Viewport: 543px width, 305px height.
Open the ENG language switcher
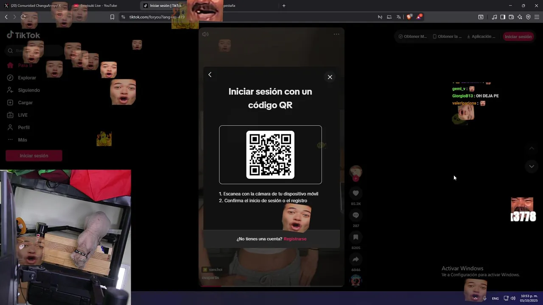pyautogui.click(x=495, y=298)
